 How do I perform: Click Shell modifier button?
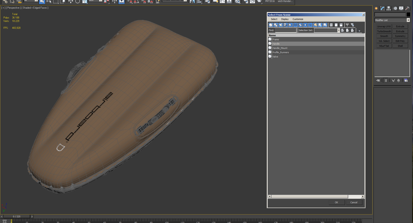coord(400,46)
